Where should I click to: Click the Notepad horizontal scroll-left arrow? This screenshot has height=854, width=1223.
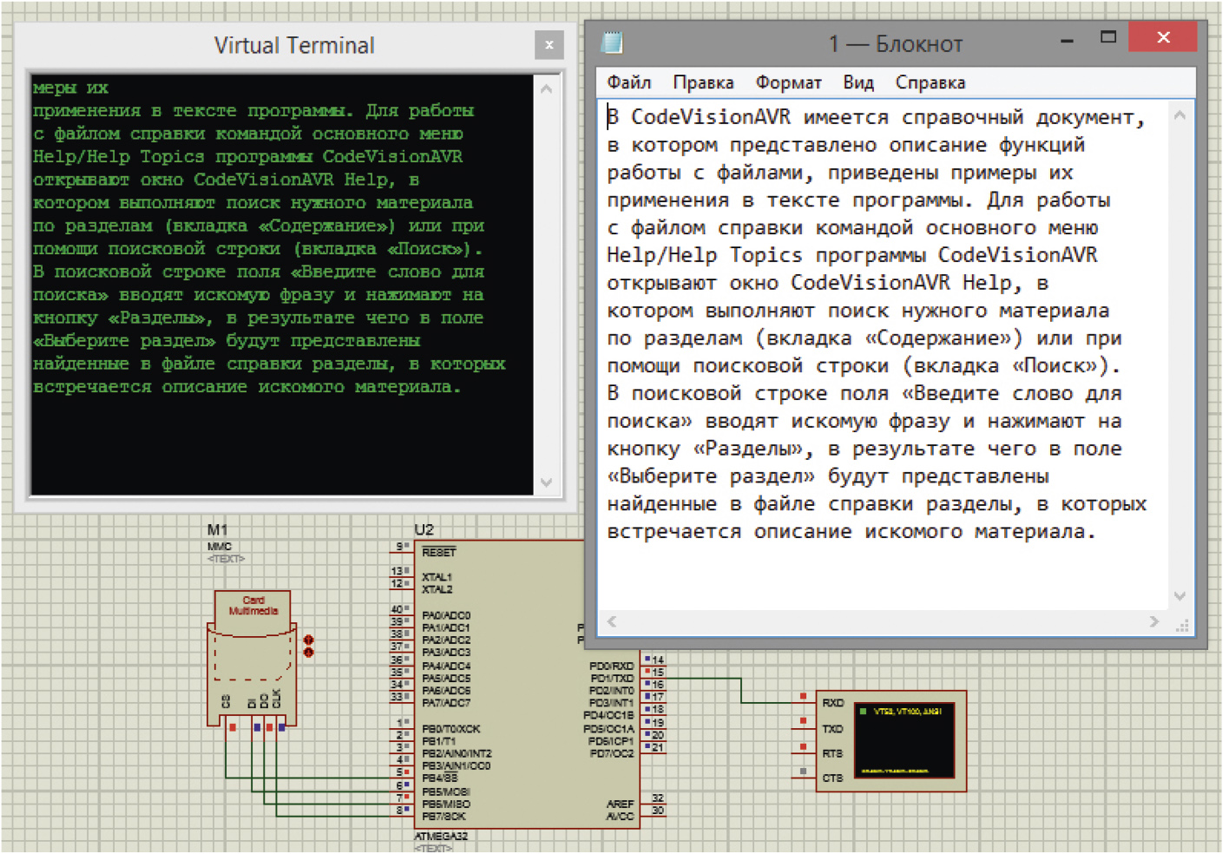(x=612, y=621)
